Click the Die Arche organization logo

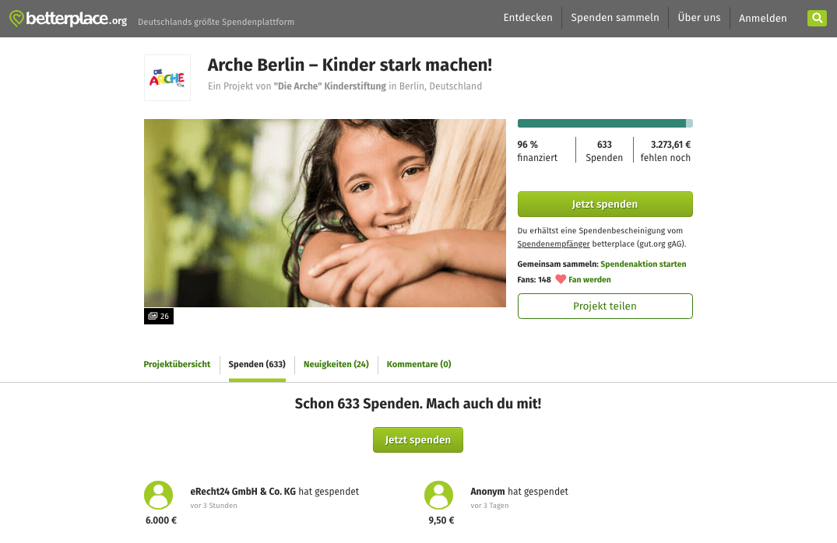click(x=167, y=78)
